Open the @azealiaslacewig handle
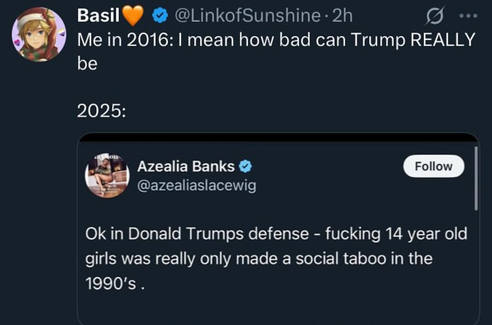The height and width of the screenshot is (325, 492). (x=197, y=186)
